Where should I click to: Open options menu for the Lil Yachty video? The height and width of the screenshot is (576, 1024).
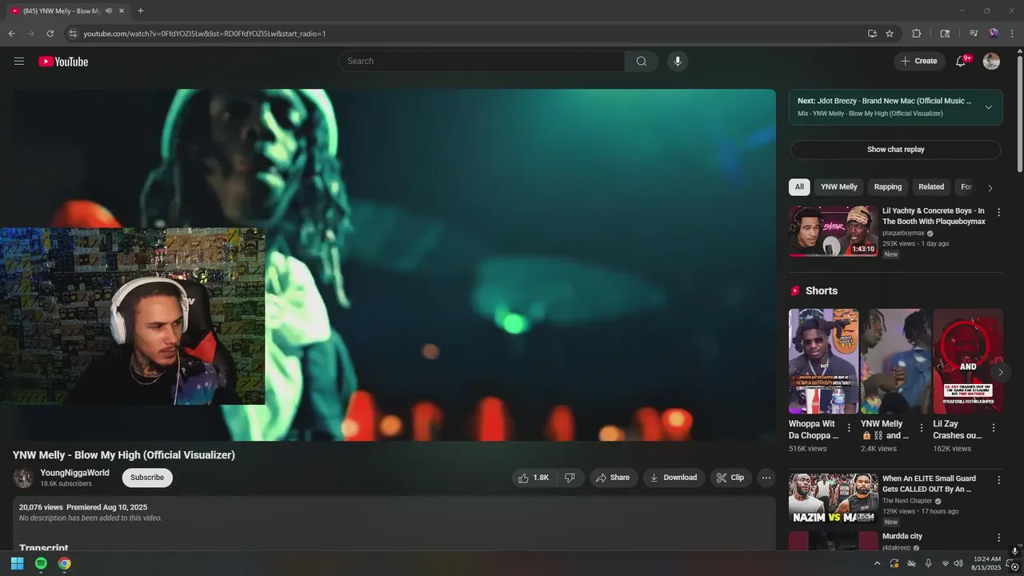[x=998, y=213]
